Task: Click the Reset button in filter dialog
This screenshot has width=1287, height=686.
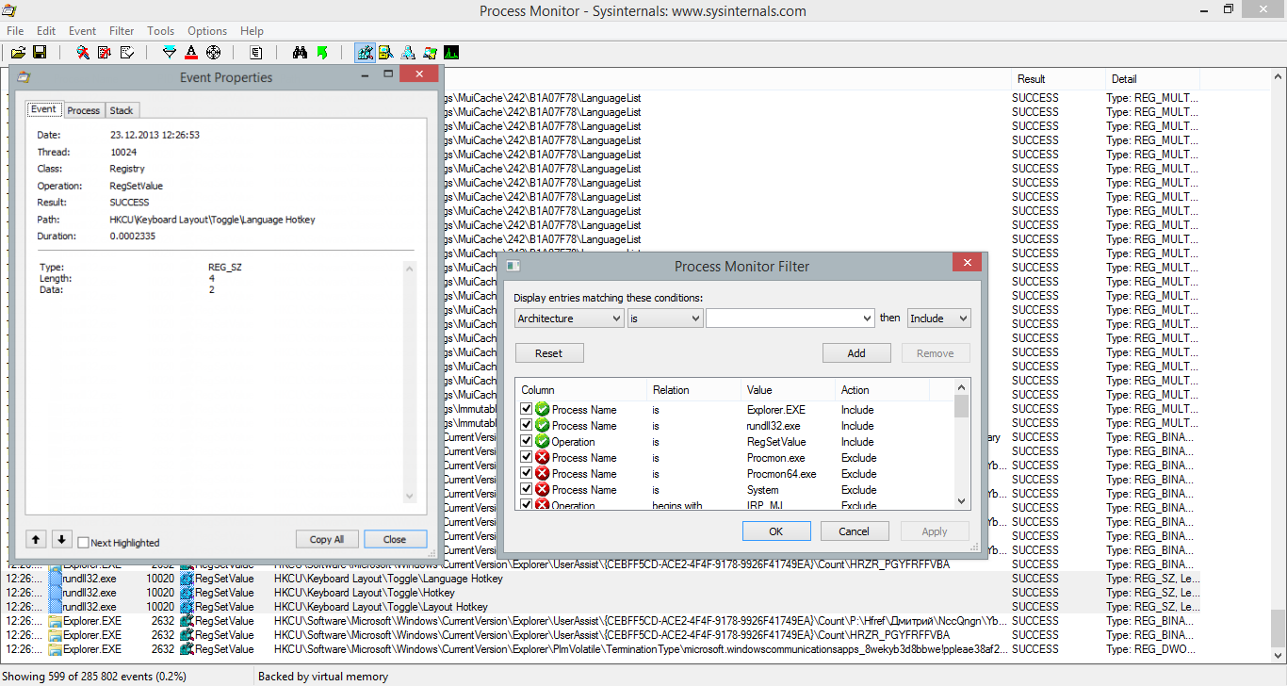Action: (x=549, y=353)
